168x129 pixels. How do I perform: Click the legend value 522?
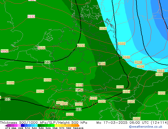click(x=34, y=128)
